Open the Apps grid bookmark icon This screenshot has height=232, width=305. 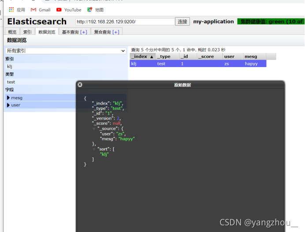coord(11,10)
